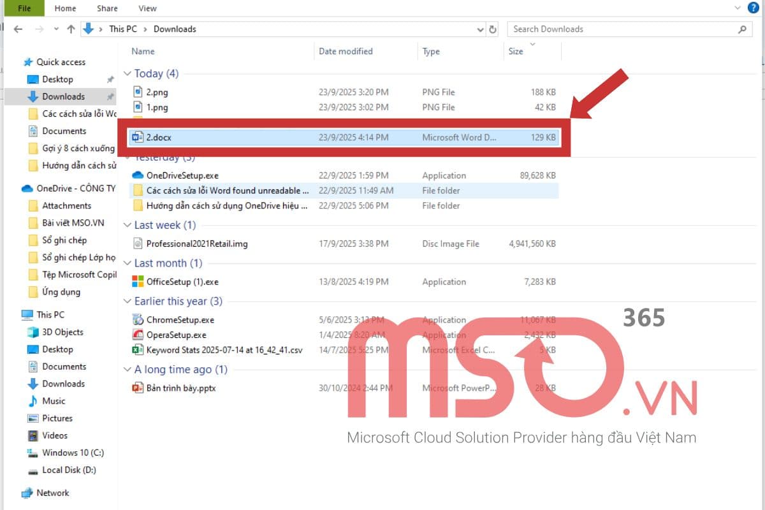Viewport: 765px width, 510px height.
Task: Open Windows 10 (C:) drive
Action: point(73,452)
